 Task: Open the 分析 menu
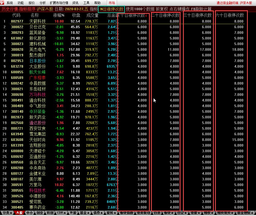pyautogui.click(x=42, y=3)
